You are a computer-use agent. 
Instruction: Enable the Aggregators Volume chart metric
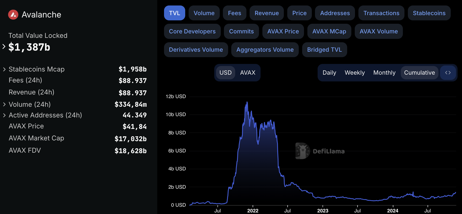click(x=265, y=50)
